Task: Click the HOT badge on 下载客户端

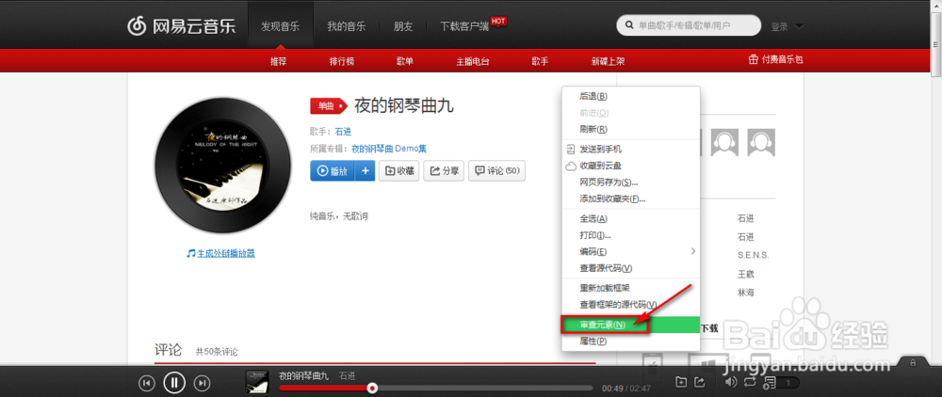Action: click(x=498, y=21)
